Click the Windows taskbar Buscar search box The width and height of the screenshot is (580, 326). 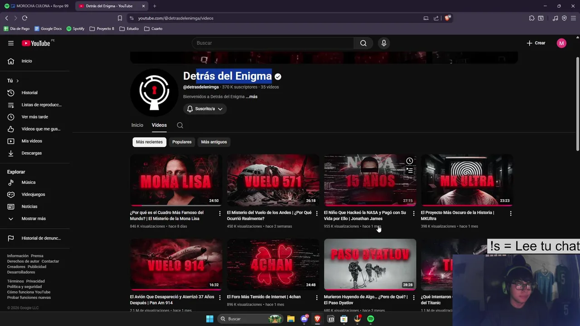(x=249, y=319)
